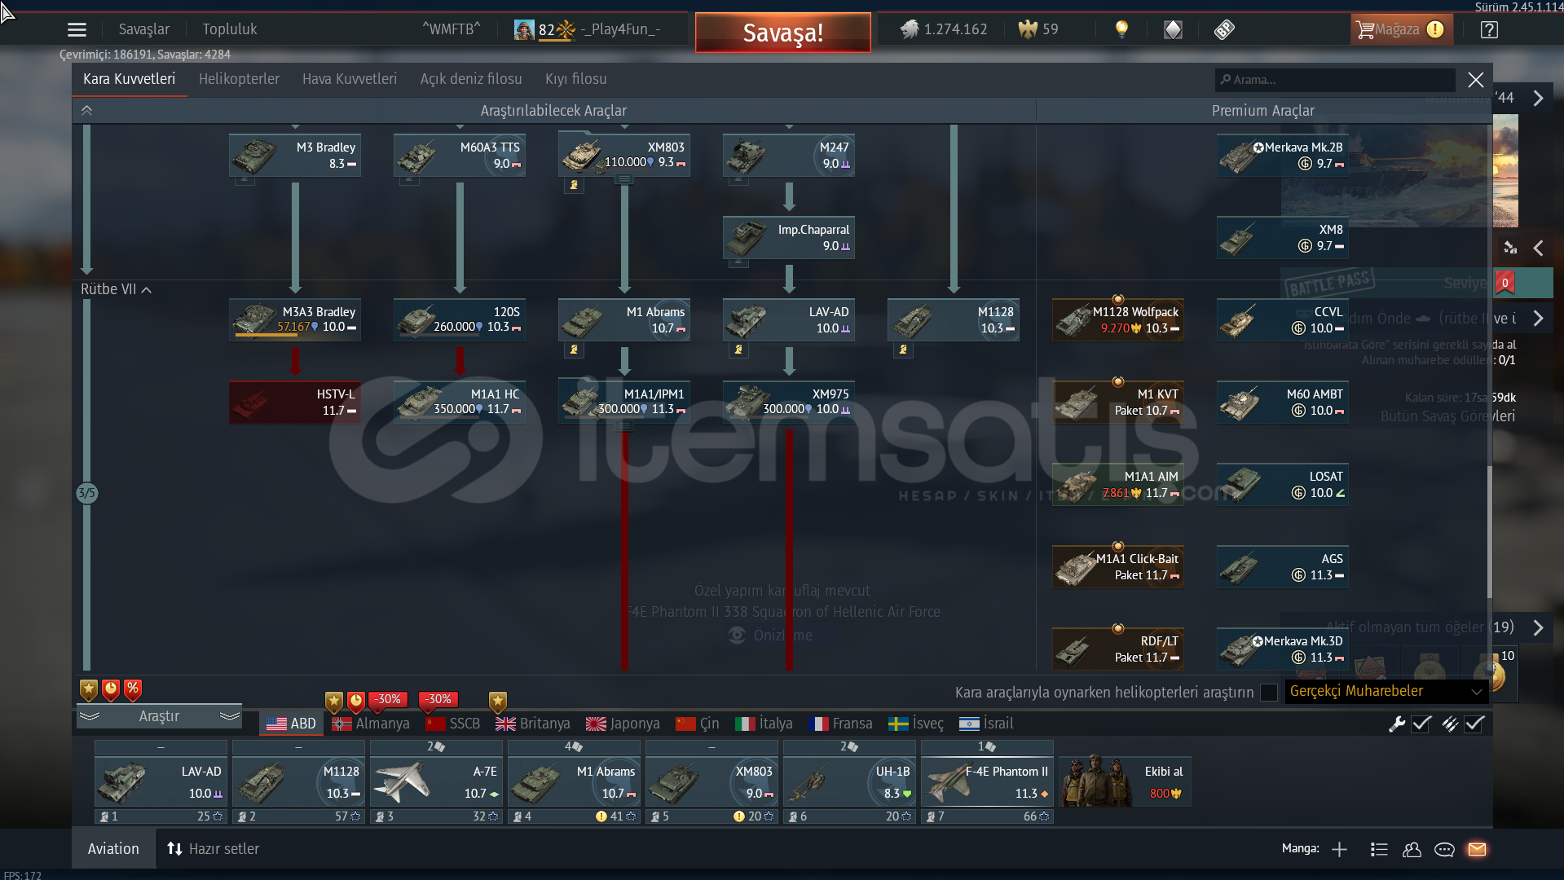This screenshot has width=1564, height=880.
Task: Select the XM975 vehicle card
Action: coord(789,402)
